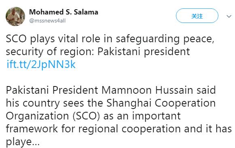The width and height of the screenshot is (235, 148).
Task: Click the words 'Shanghai Cooperation' in the tweet
Action: (x=161, y=103)
